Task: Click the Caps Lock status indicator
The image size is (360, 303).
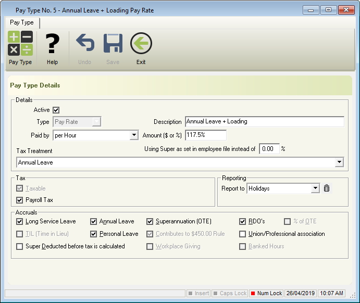Action: [x=230, y=293]
